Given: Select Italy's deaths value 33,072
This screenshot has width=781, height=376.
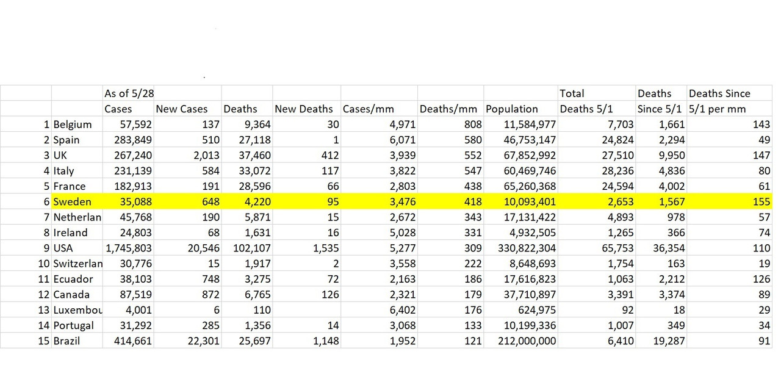Looking at the screenshot, I should (247, 171).
